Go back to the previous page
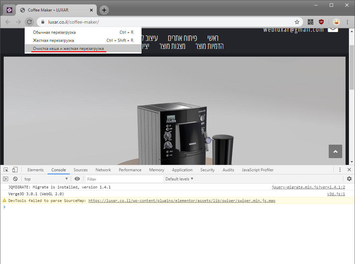The height and width of the screenshot is (264, 355). pos(8,22)
